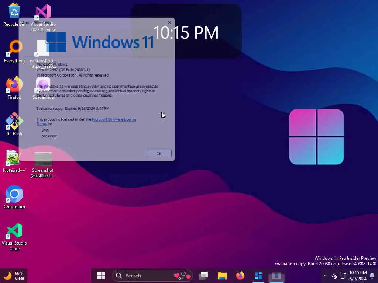Launch Git Bash from the desktop

click(14, 124)
